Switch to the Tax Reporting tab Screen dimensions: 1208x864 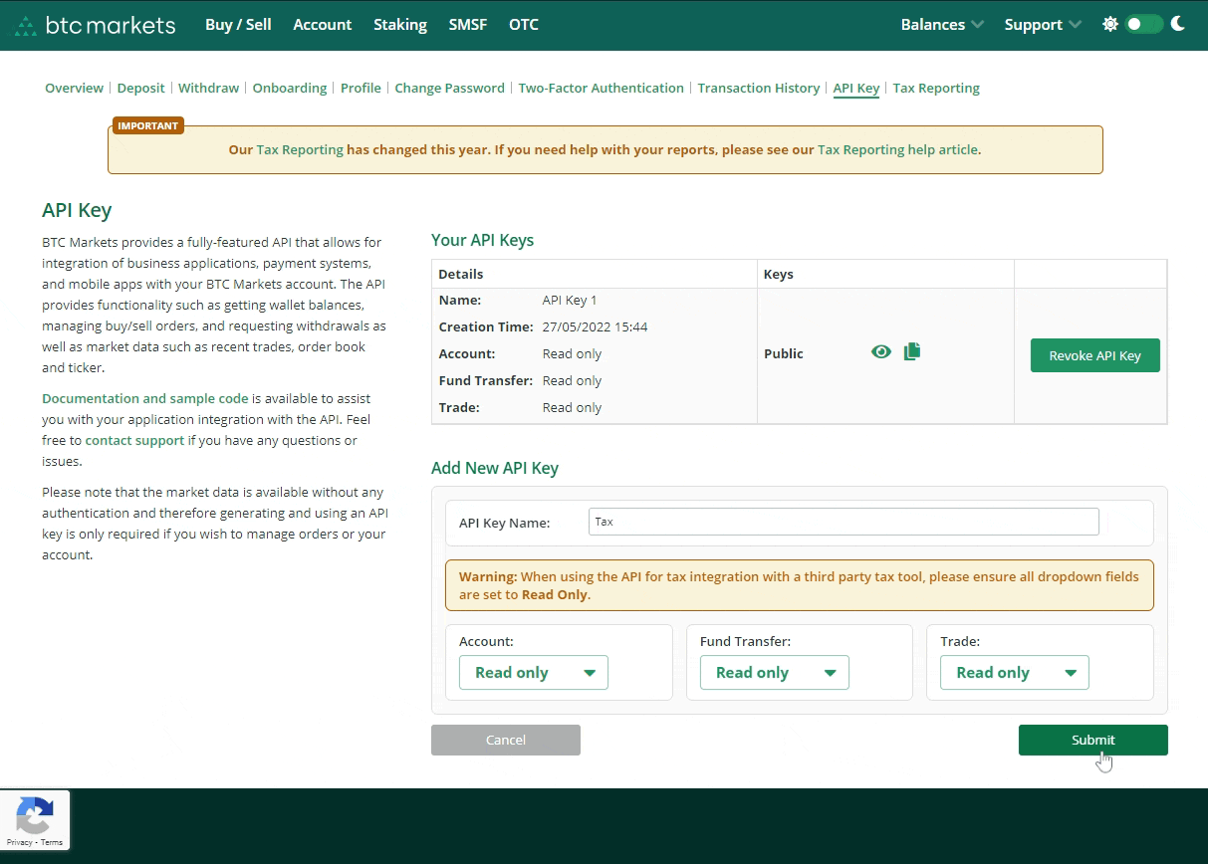point(936,88)
